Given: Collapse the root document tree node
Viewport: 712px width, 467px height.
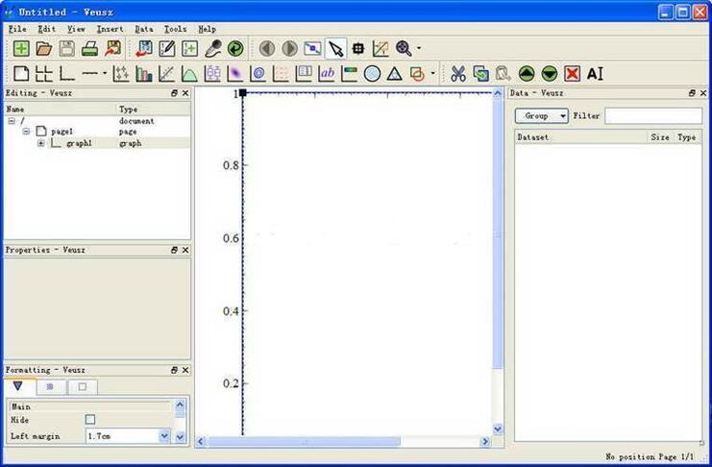Looking at the screenshot, I should [12, 121].
